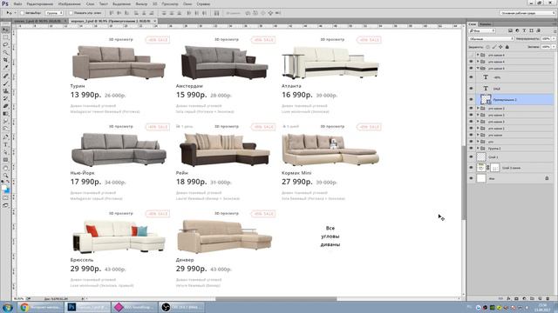Open the Фильтр menu

[141, 3]
